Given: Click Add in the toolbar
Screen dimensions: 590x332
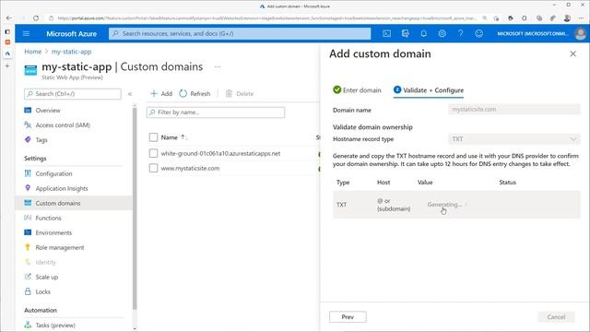Looking at the screenshot, I should point(161,94).
